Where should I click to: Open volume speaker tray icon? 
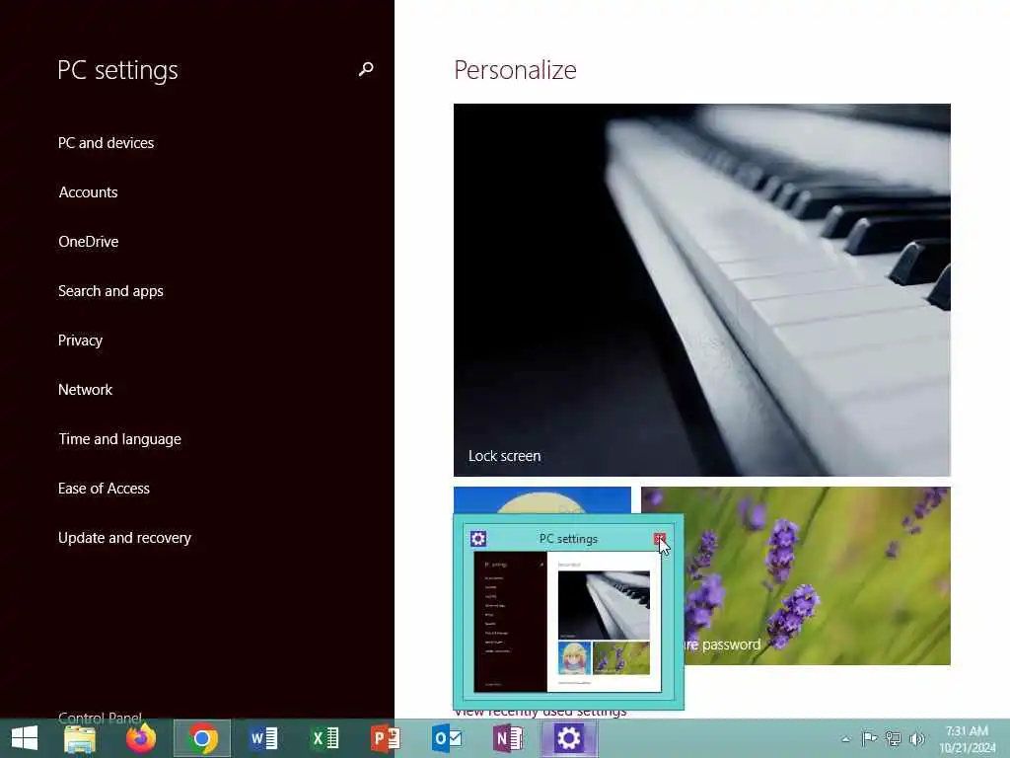point(916,738)
